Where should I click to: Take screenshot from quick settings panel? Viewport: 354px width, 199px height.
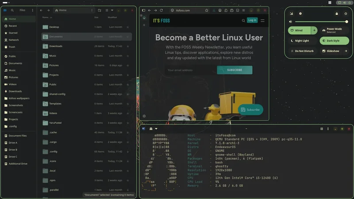pyautogui.click(x=292, y=14)
